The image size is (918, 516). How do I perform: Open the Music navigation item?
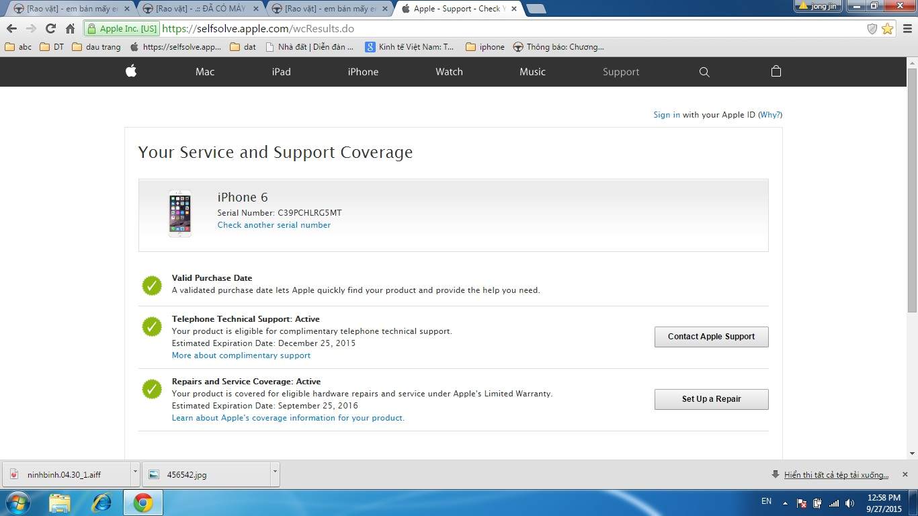(x=532, y=72)
